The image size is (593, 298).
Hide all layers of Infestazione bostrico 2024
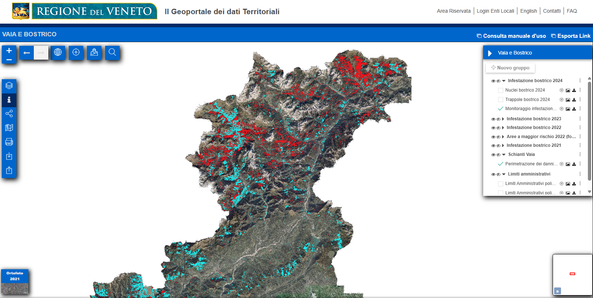[x=498, y=81]
